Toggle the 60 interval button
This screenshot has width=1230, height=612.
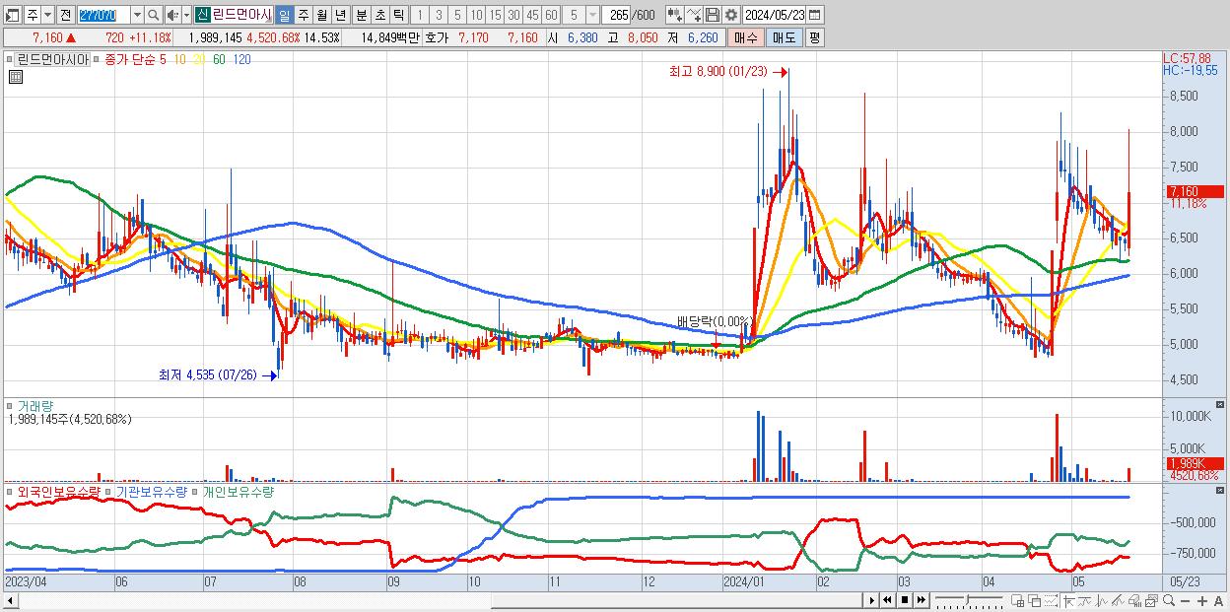coord(551,15)
